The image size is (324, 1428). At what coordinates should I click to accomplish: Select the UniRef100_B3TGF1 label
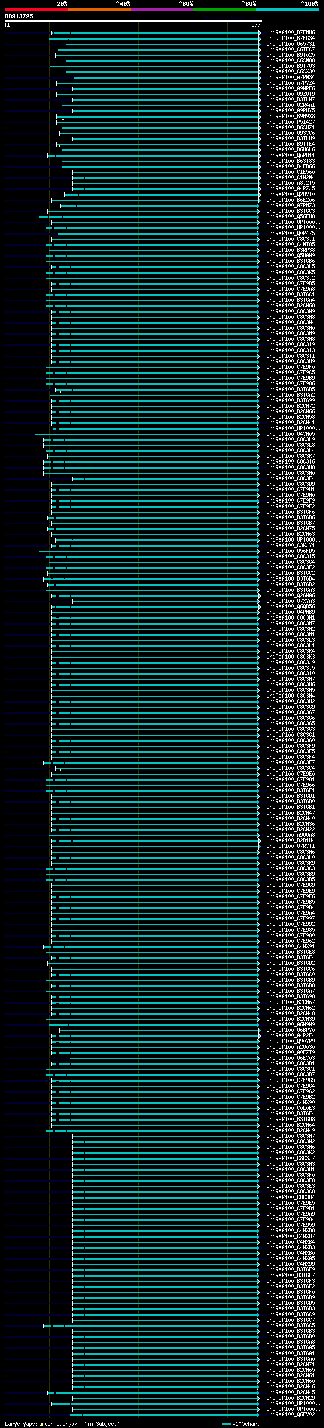[x=291, y=791]
